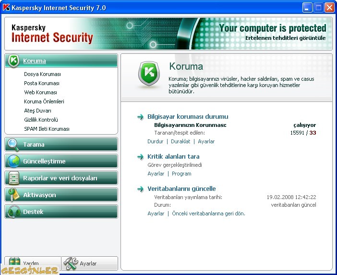Select Posta Koruması
Screen dimensions: 337x275
(42, 83)
